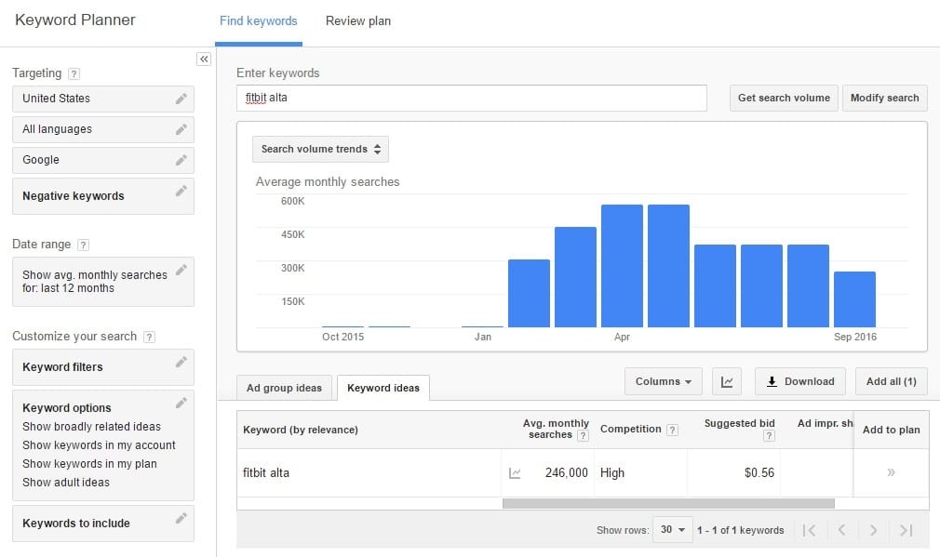Screen dimensions: 940x557
Task: Click $0.56 suggested bid value
Action: point(759,473)
